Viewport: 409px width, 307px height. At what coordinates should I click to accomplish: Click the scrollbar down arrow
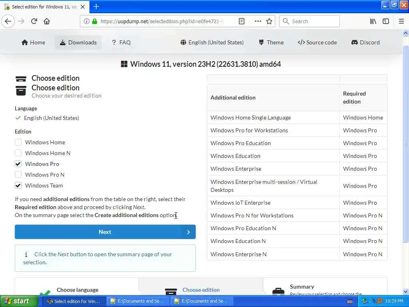405,291
